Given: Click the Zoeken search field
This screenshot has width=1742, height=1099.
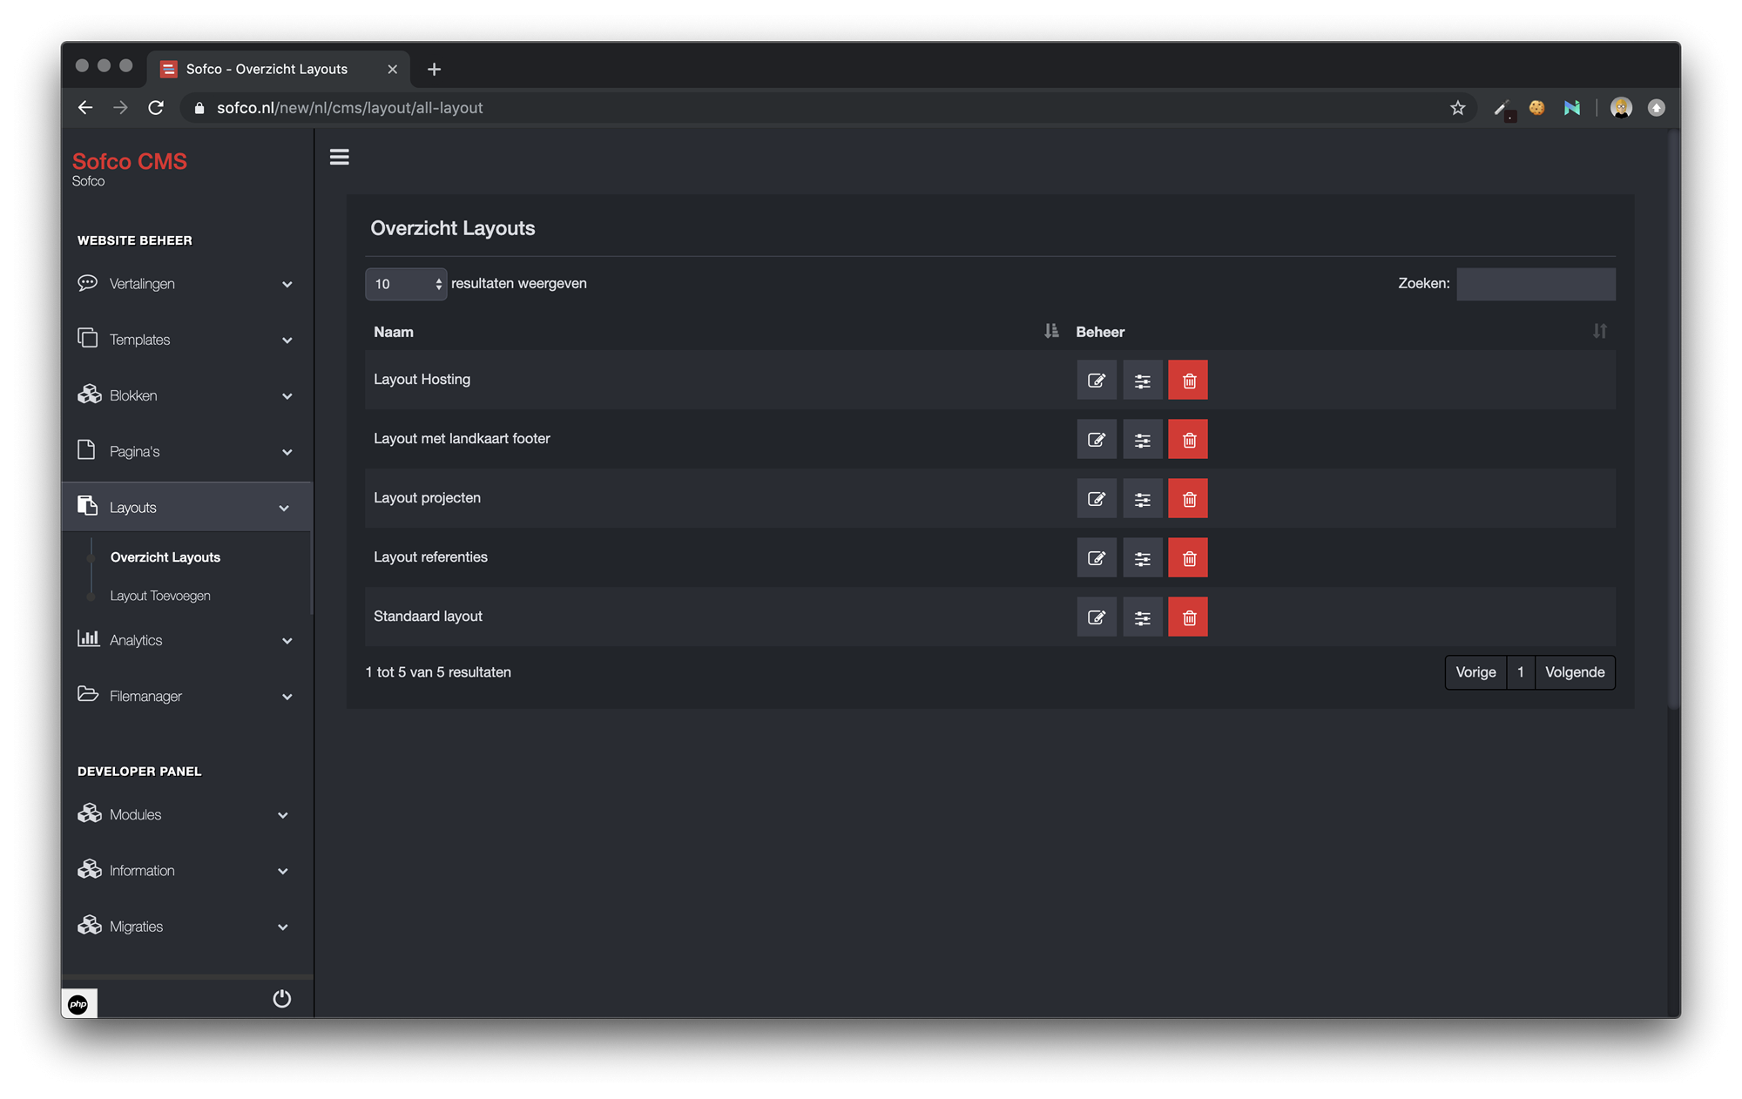Looking at the screenshot, I should tap(1536, 284).
